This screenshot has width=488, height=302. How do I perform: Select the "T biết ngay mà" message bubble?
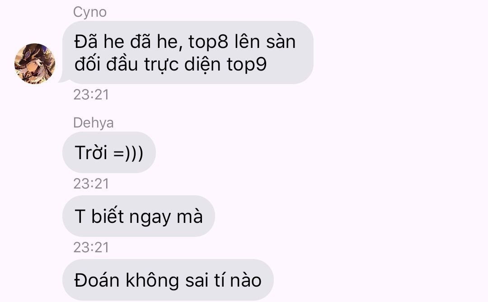pyautogui.click(x=139, y=216)
